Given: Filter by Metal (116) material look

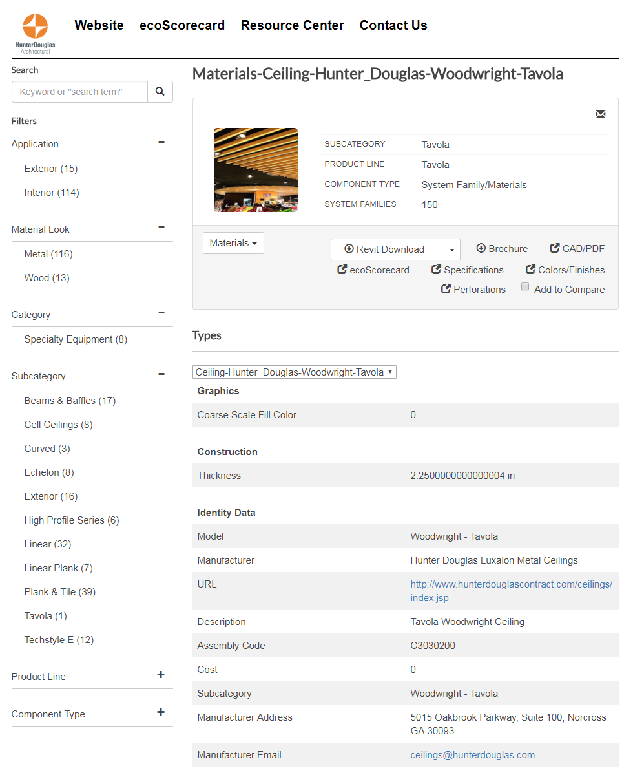Looking at the screenshot, I should [x=48, y=254].
